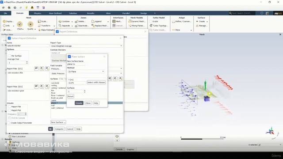Screen dimensions: 283x159
Task: Click the Surfaces count spinner arrows
Action: [84, 91]
